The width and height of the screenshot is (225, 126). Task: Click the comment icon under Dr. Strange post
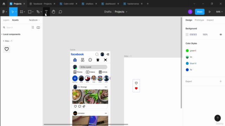(x=80, y=106)
